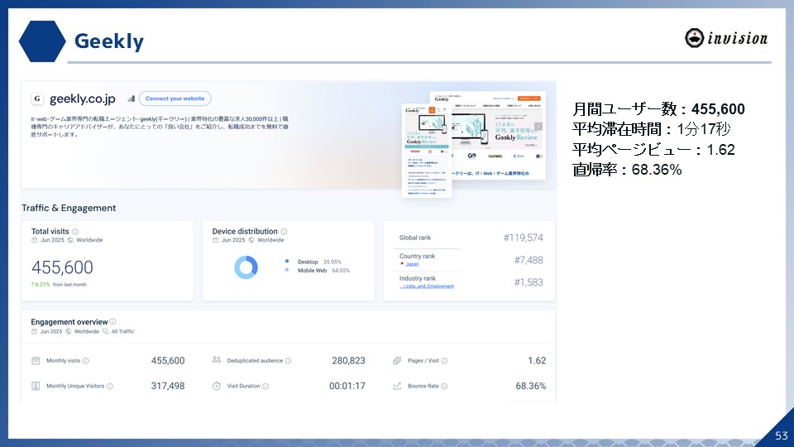Click the invision logo icon

(x=694, y=38)
